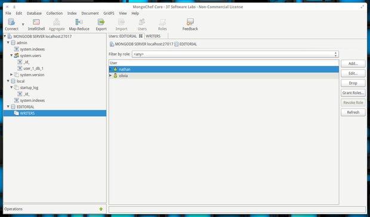Click the User column header
The width and height of the screenshot is (370, 217).
tap(224, 63)
